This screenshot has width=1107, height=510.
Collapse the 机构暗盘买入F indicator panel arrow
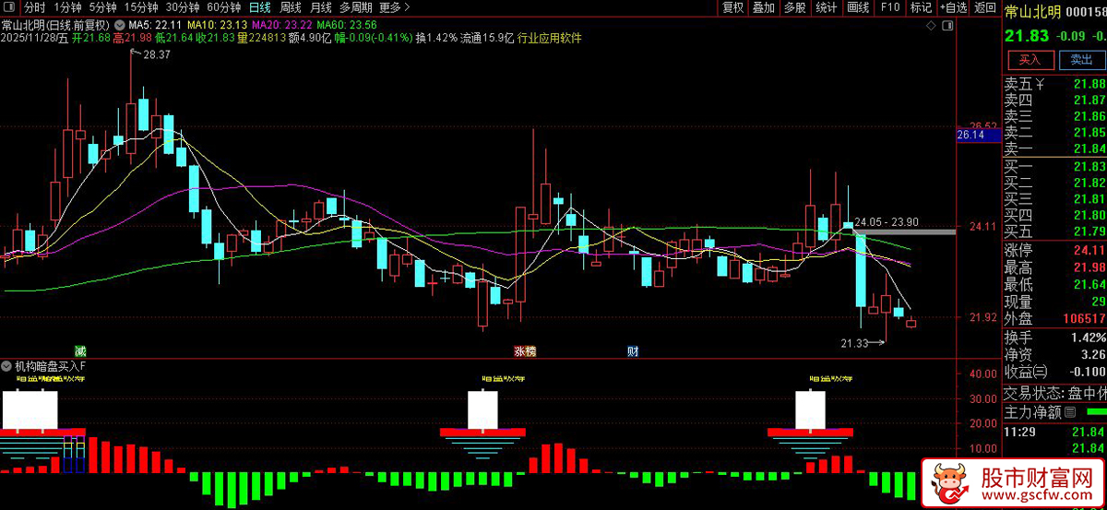click(6, 366)
